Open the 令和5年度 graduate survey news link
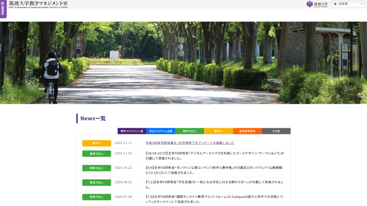The image size is (367, 206). (x=190, y=143)
